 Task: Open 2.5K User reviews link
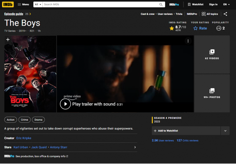[x=163, y=140]
